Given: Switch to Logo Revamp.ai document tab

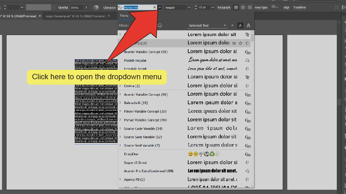Looking at the screenshot, I should point(75,16).
